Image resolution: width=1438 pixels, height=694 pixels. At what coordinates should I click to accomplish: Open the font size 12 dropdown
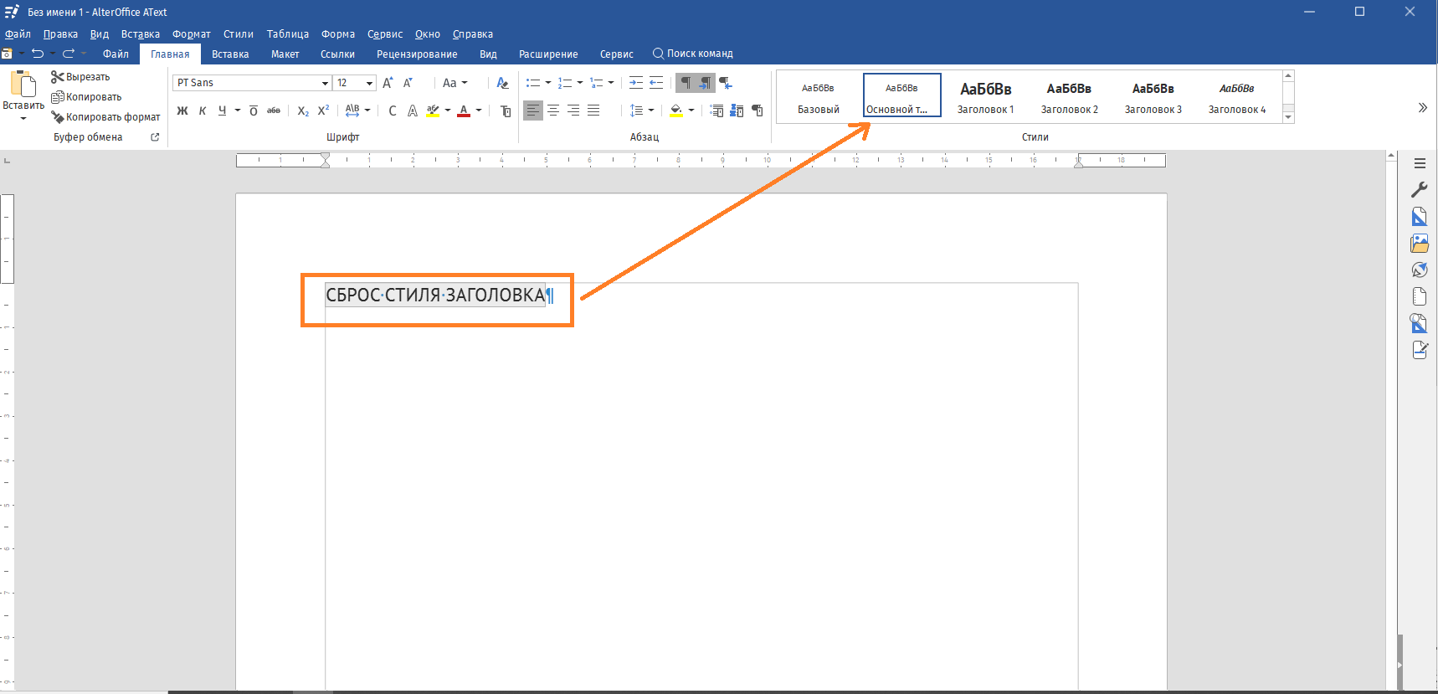(x=369, y=83)
